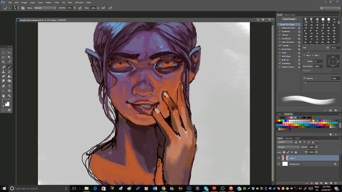Add a layer mask
342x192 pixels.
click(x=316, y=183)
